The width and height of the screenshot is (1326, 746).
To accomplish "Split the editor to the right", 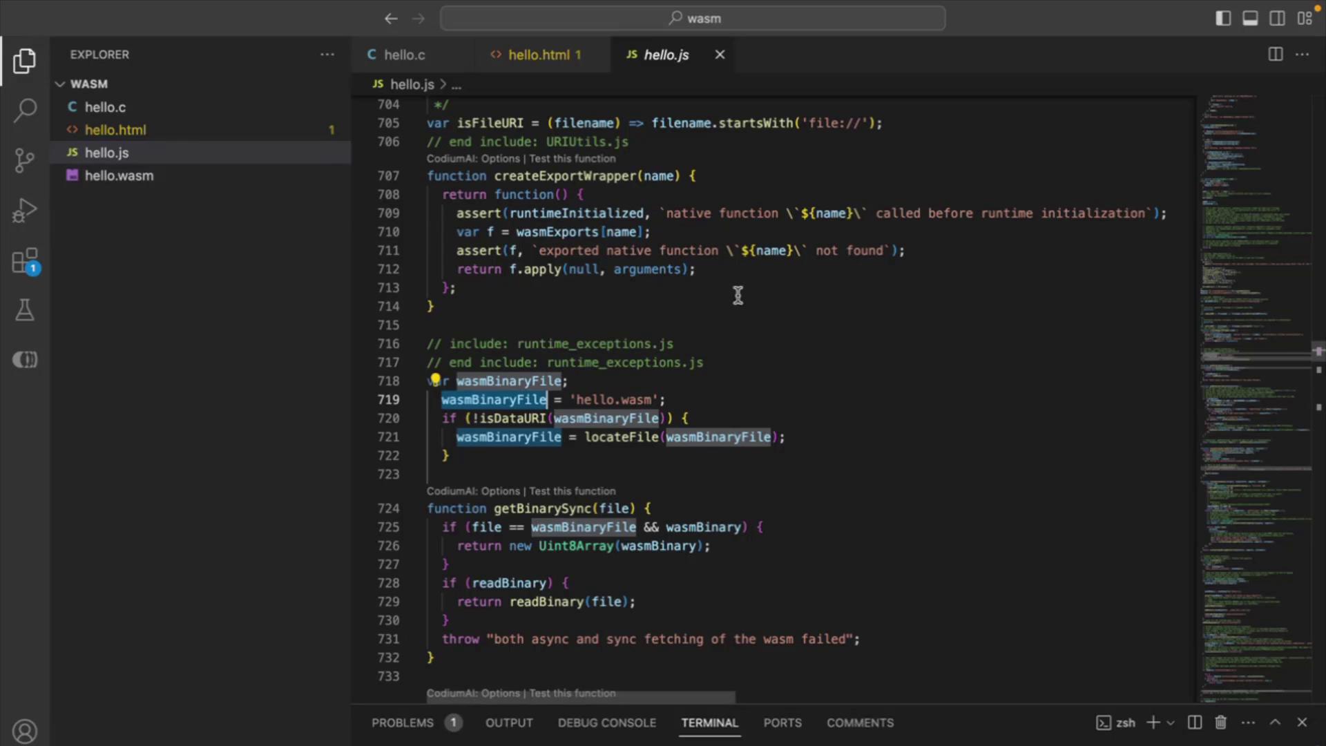I will point(1275,55).
